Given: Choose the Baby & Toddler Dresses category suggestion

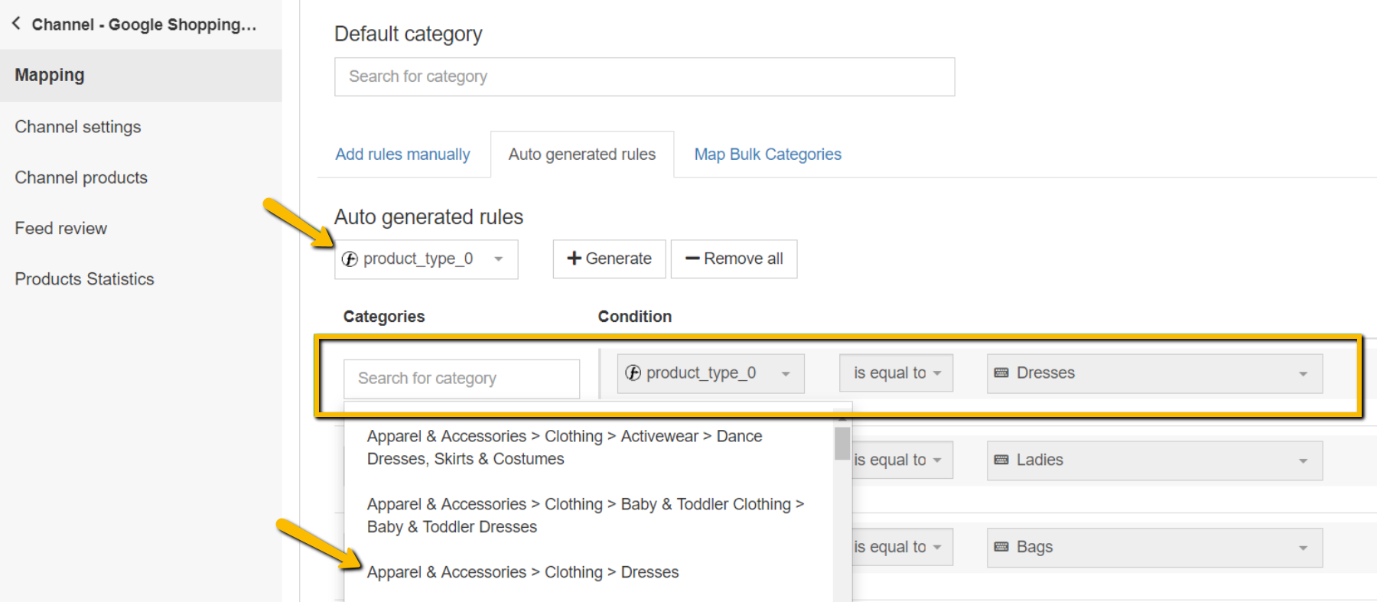Looking at the screenshot, I should (x=585, y=516).
